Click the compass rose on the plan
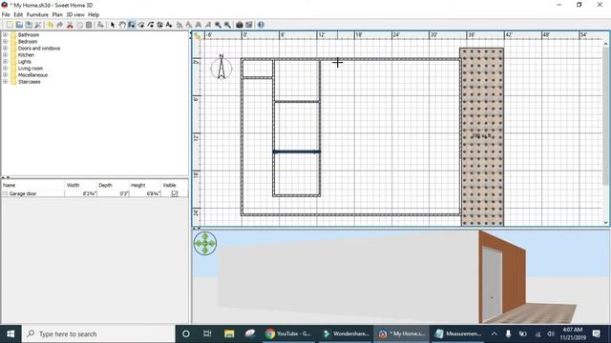Screen dimensions: 611x343 pos(221,68)
